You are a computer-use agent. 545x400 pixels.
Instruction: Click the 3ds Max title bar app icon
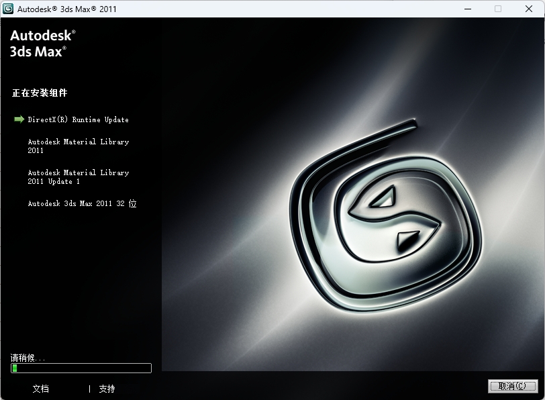pyautogui.click(x=9, y=9)
